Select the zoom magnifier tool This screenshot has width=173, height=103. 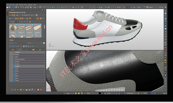point(16,7)
